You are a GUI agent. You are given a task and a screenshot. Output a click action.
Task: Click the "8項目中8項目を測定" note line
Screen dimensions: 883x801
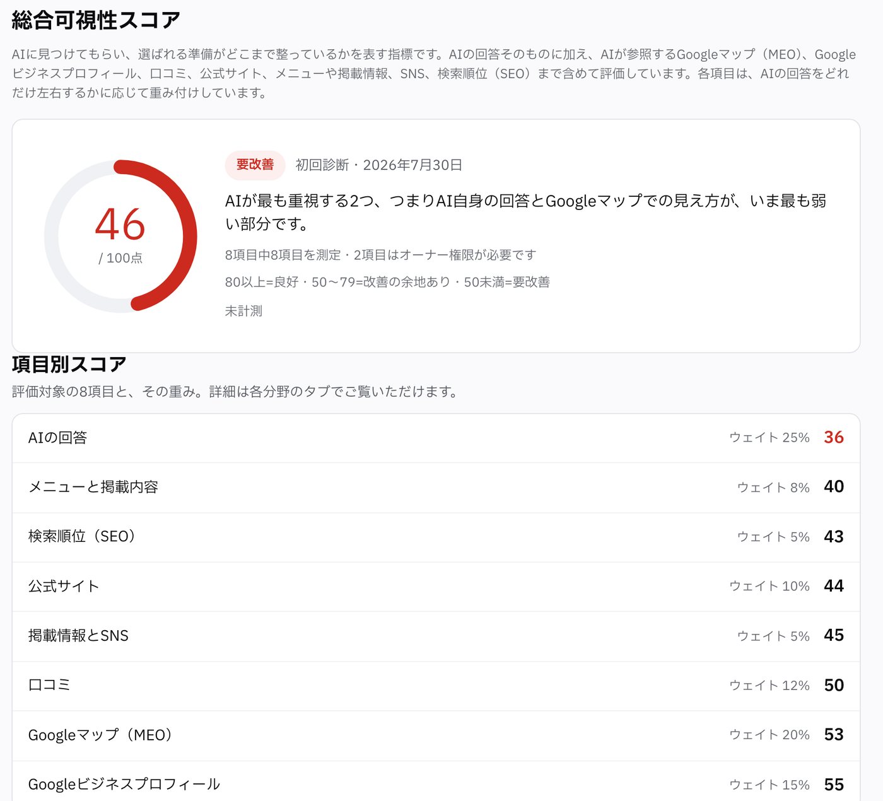(380, 255)
